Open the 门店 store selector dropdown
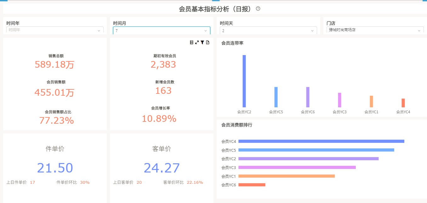 [x=375, y=30]
